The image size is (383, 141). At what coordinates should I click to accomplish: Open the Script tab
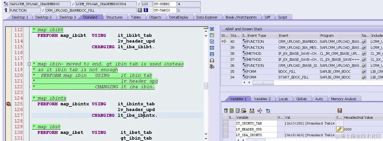coord(283,17)
